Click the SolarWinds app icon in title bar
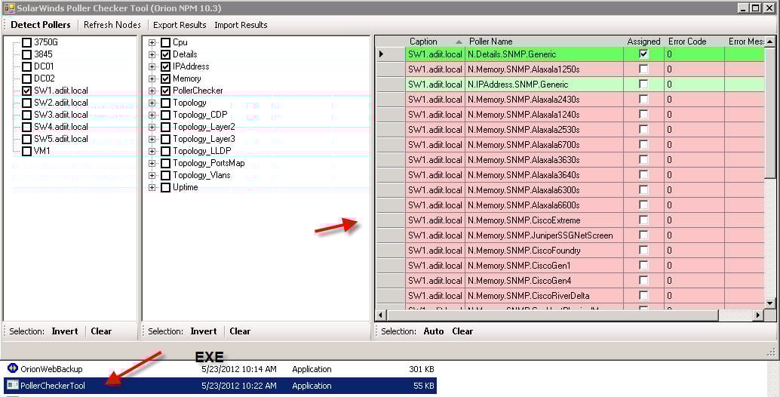The height and width of the screenshot is (397, 780). (x=8, y=8)
